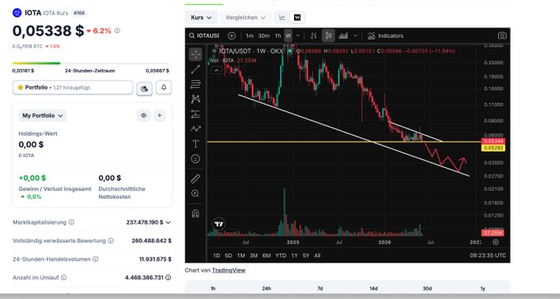Open the TradingView link
Viewport: 560px width, 299px height.
tap(229, 270)
